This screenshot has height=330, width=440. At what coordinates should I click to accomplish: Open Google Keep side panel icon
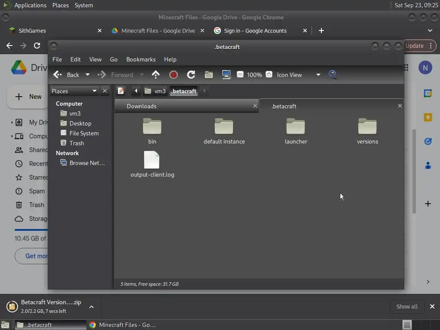coord(428,117)
